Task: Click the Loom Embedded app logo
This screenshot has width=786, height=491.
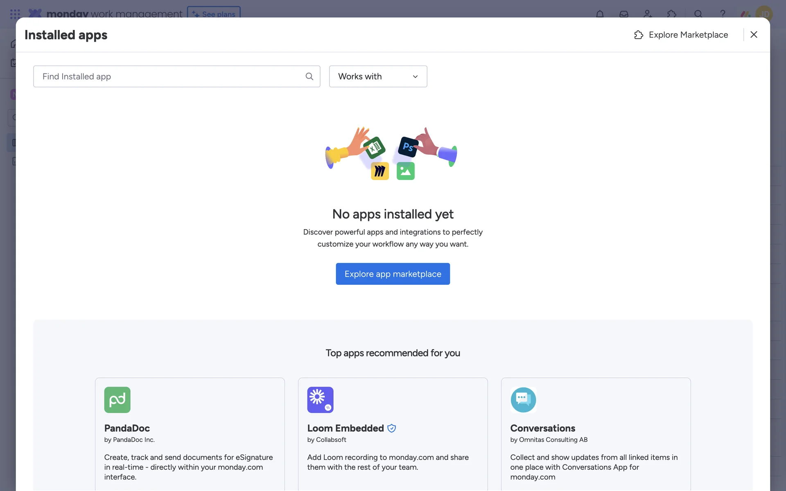Action: tap(320, 400)
